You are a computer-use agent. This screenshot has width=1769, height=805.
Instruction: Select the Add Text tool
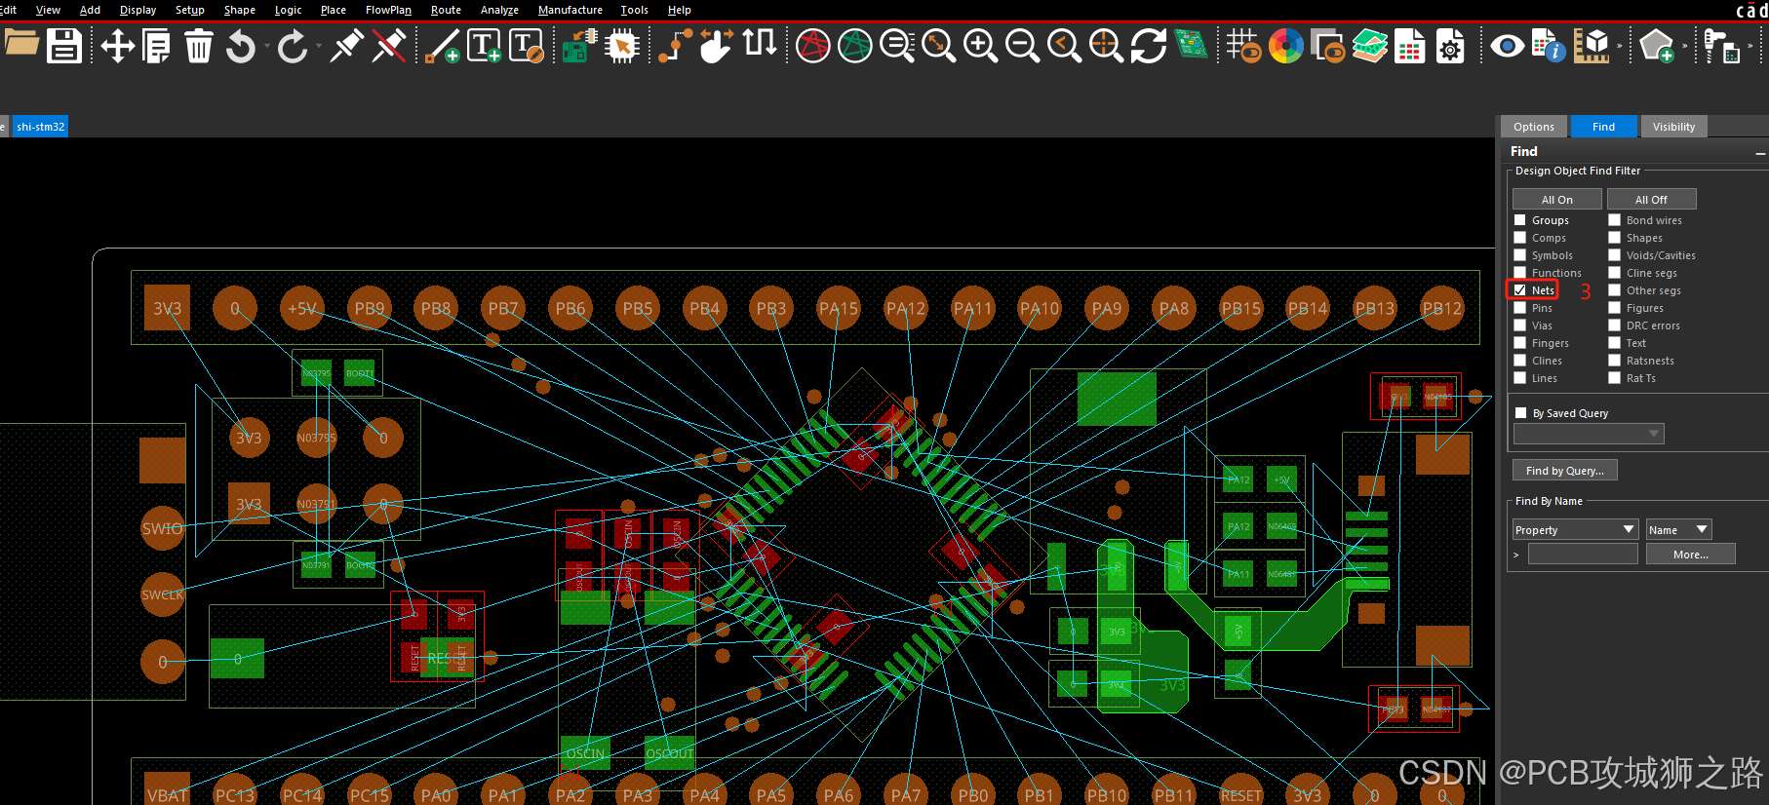tap(485, 46)
